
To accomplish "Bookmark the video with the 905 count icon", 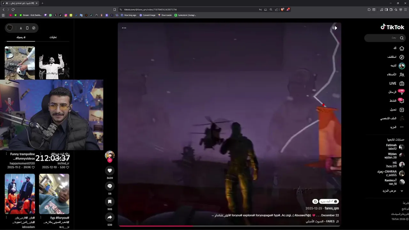I will 110,202.
